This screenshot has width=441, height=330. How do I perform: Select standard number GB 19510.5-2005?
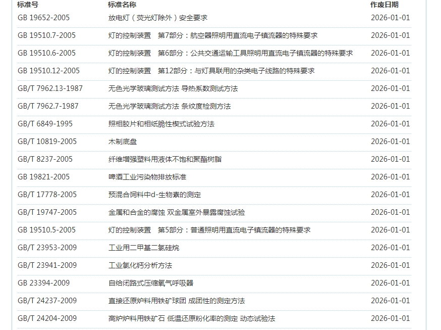click(x=46, y=230)
